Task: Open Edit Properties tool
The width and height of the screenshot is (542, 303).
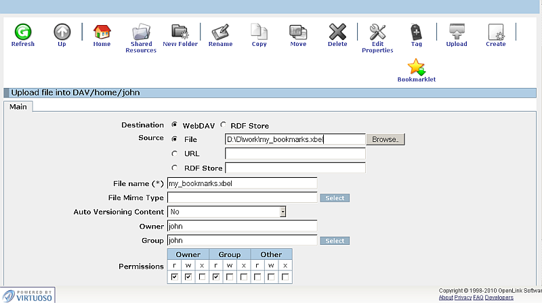Action: [x=377, y=32]
